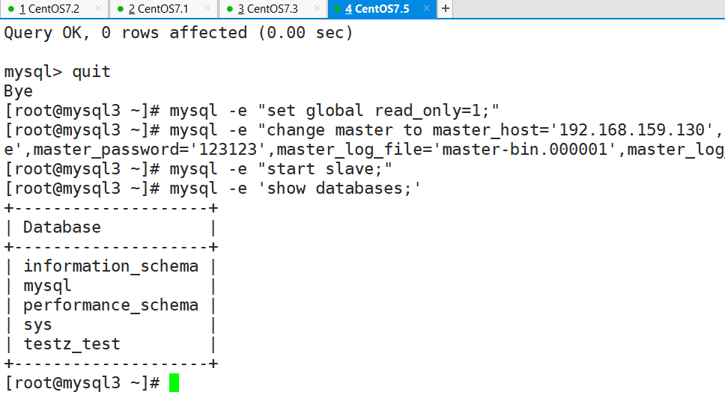Close the CentOS7.2 tab
Image resolution: width=725 pixels, height=410 pixels.
click(x=97, y=9)
